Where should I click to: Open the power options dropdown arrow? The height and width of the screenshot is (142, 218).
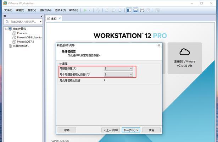[x=90, y=10]
